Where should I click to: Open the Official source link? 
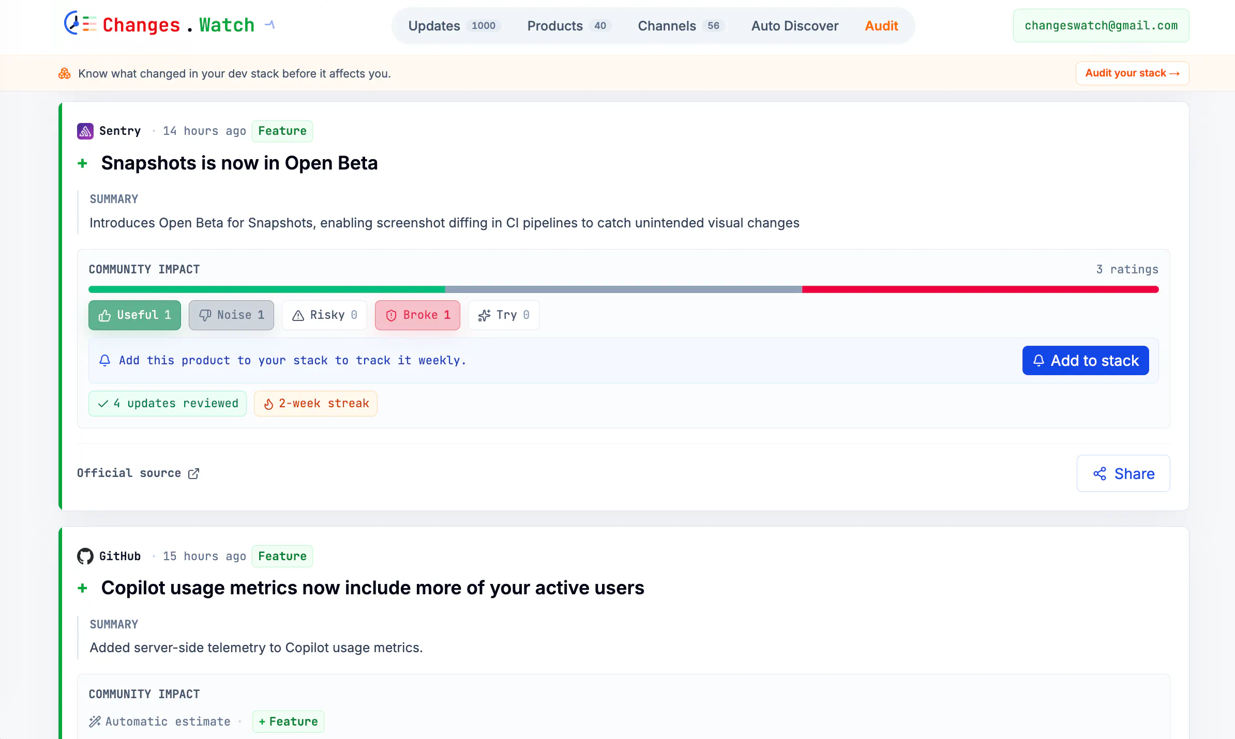138,473
